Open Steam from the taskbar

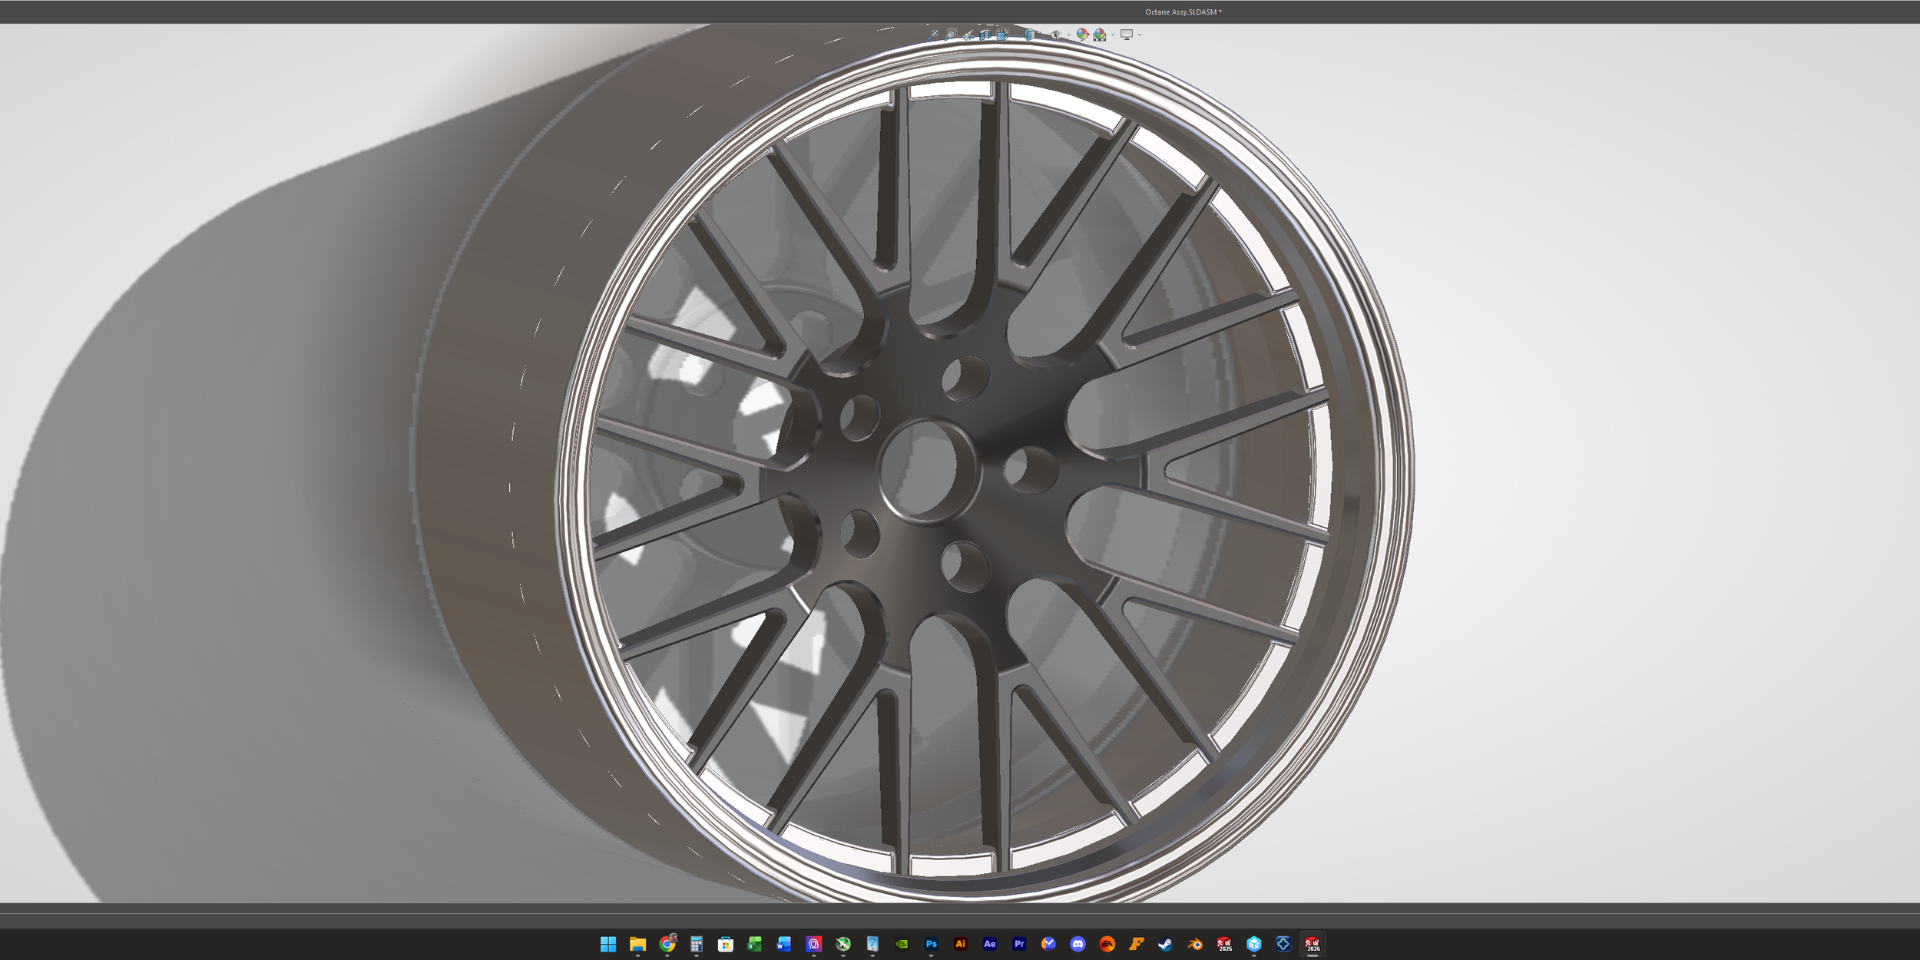point(1166,944)
